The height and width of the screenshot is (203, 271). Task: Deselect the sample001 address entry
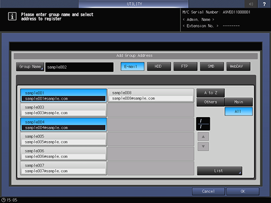tap(63, 95)
